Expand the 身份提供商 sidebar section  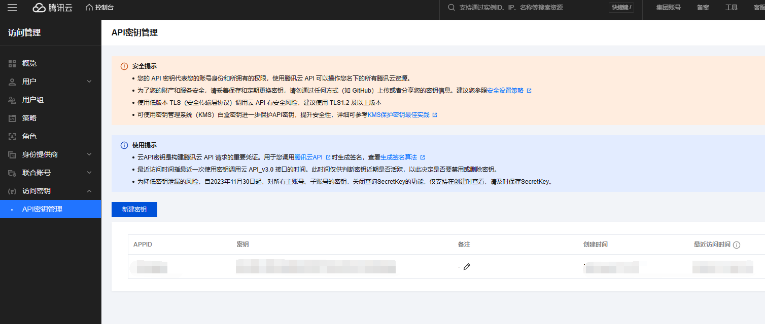(89, 154)
